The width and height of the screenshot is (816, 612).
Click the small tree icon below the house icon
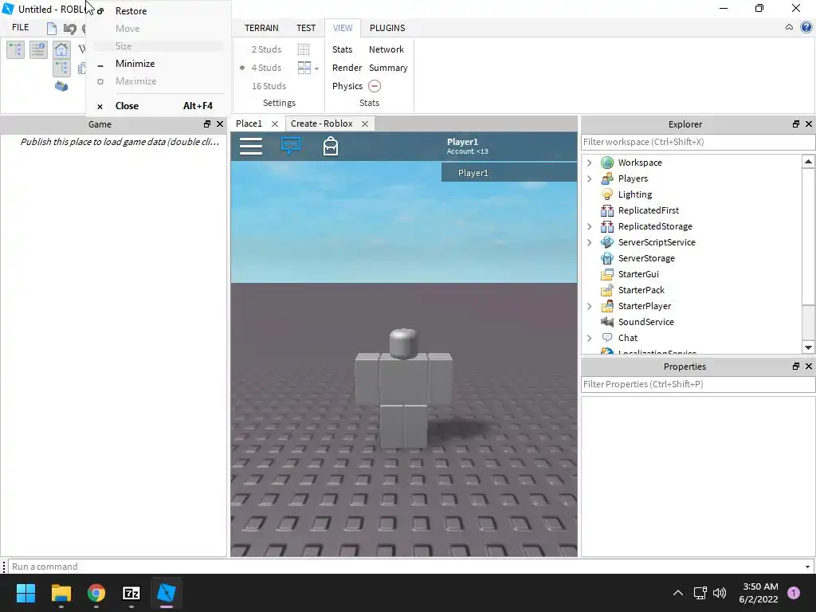[x=61, y=69]
